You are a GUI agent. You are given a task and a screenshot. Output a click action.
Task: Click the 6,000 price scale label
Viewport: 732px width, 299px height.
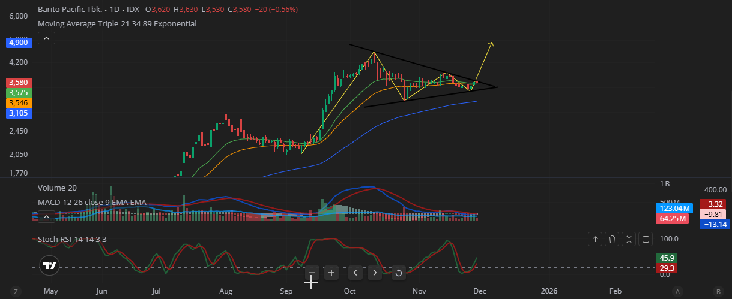pyautogui.click(x=19, y=16)
